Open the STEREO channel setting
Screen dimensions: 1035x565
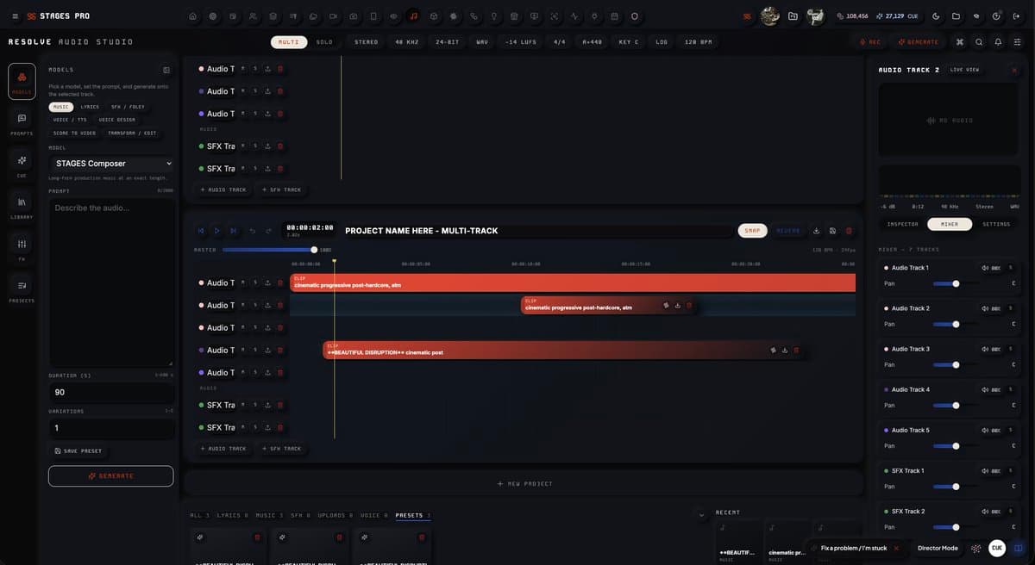pyautogui.click(x=367, y=41)
